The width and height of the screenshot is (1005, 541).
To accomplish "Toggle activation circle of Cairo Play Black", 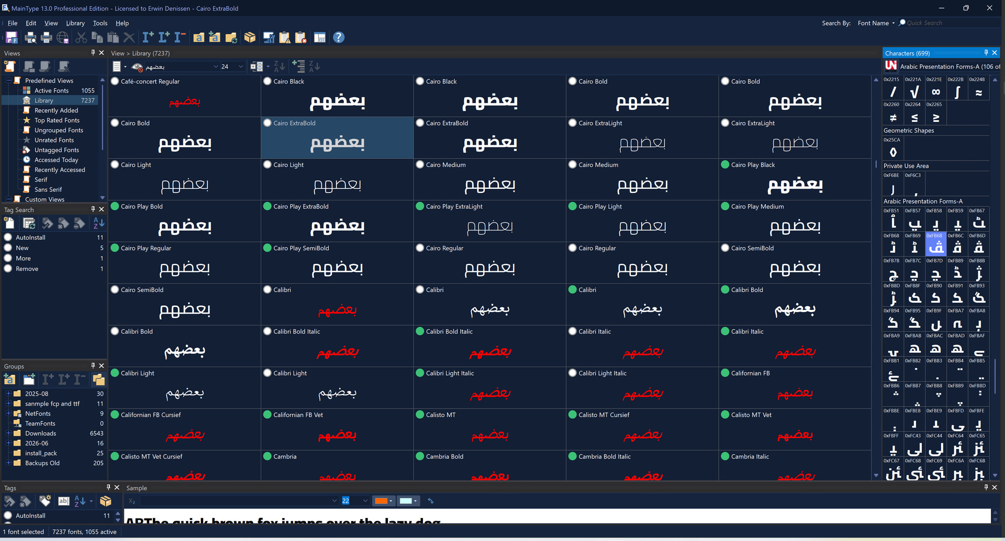I will pyautogui.click(x=725, y=165).
